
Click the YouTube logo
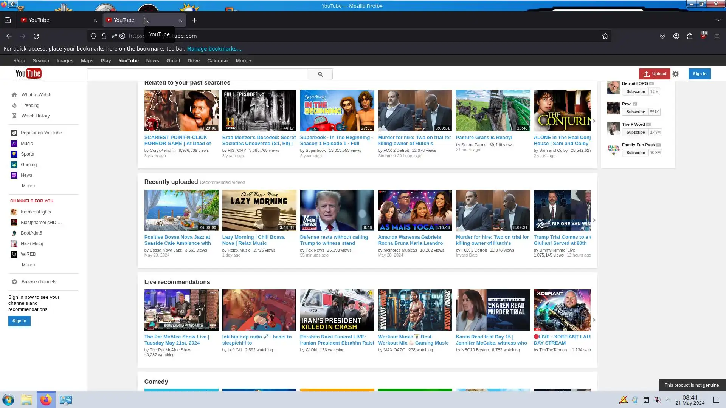tap(28, 74)
